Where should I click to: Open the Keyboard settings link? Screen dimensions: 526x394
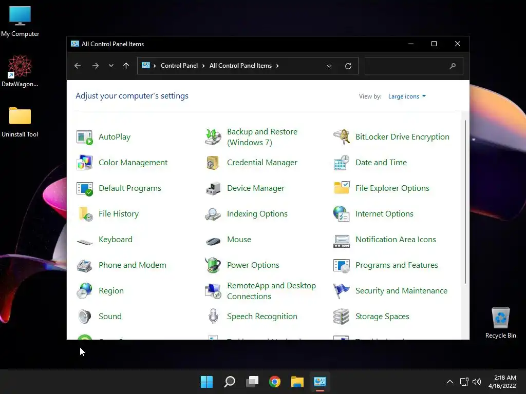116,240
